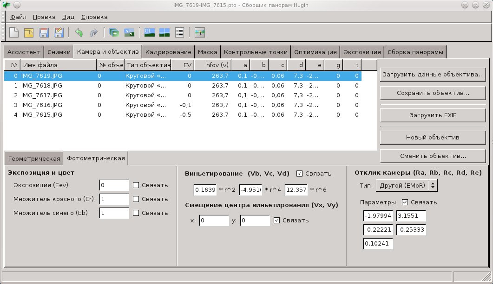Enable linking for Множитель синего (Eb)
493x284 pixels.
pos(136,213)
